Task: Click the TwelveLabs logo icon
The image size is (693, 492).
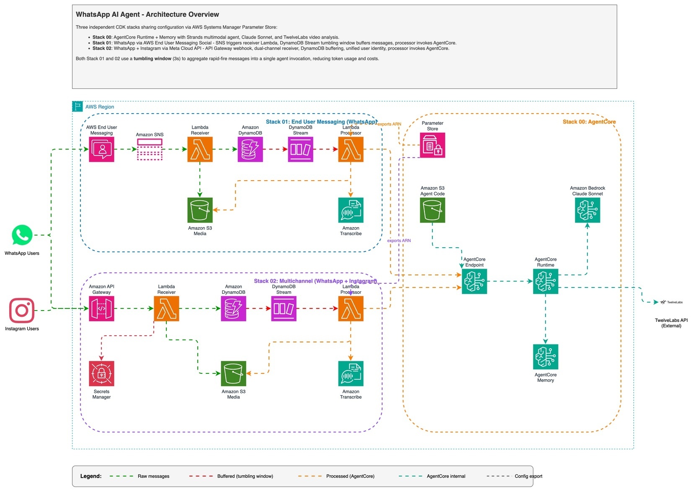Action: click(671, 302)
